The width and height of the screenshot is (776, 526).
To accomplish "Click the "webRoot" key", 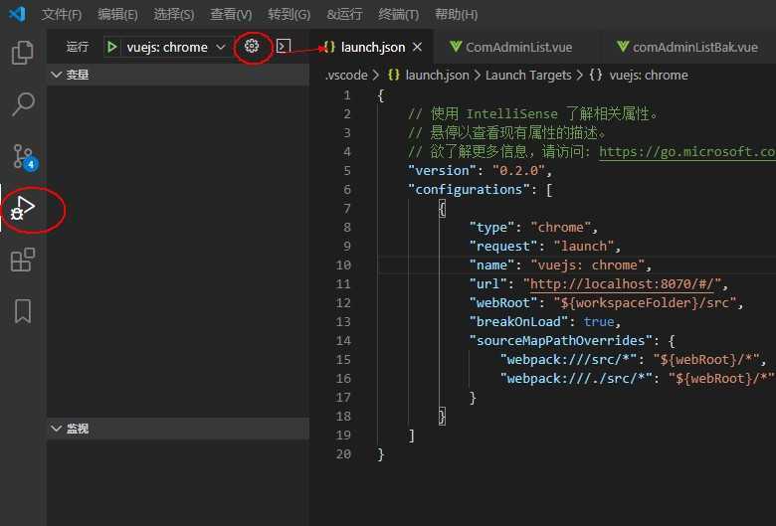I will [x=503, y=302].
